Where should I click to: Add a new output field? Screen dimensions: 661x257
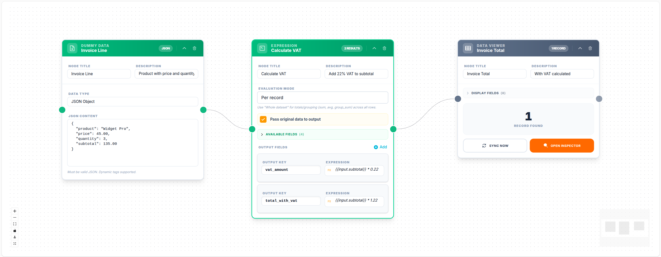coord(380,147)
